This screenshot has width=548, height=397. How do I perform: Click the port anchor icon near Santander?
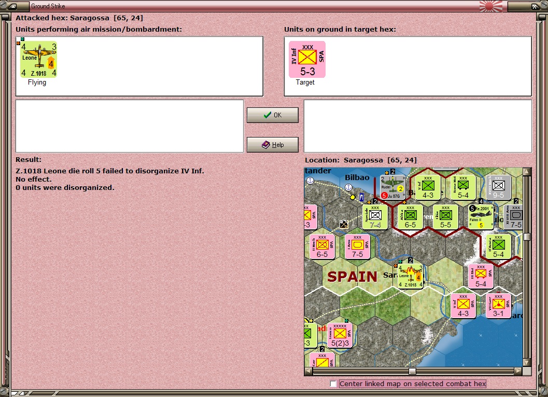point(310,181)
